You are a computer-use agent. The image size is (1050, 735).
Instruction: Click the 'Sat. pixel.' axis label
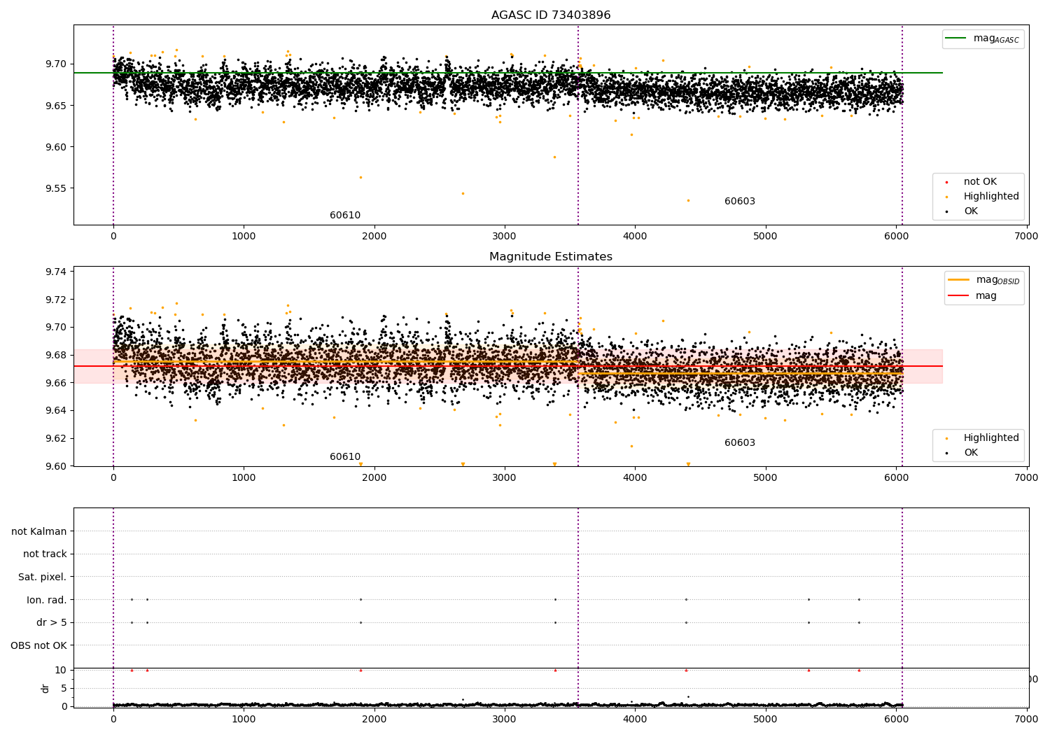(x=42, y=577)
